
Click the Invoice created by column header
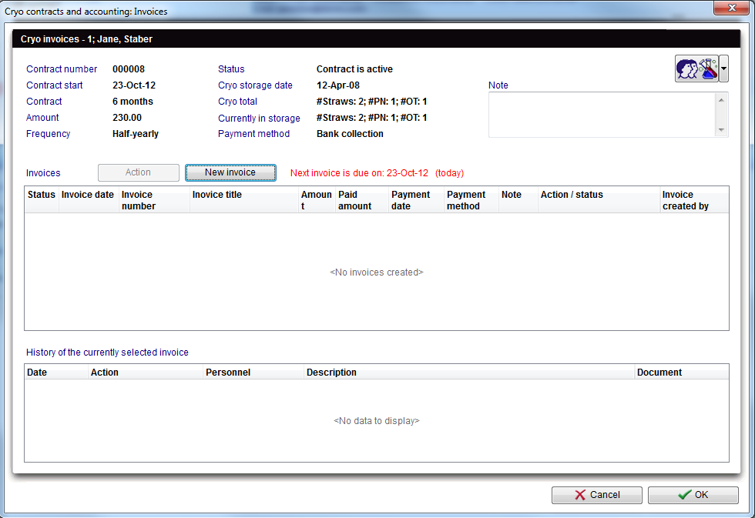pyautogui.click(x=694, y=200)
